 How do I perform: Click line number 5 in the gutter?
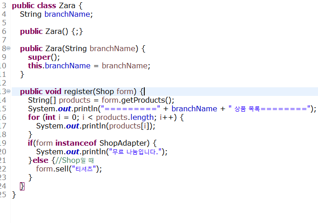point(4,23)
